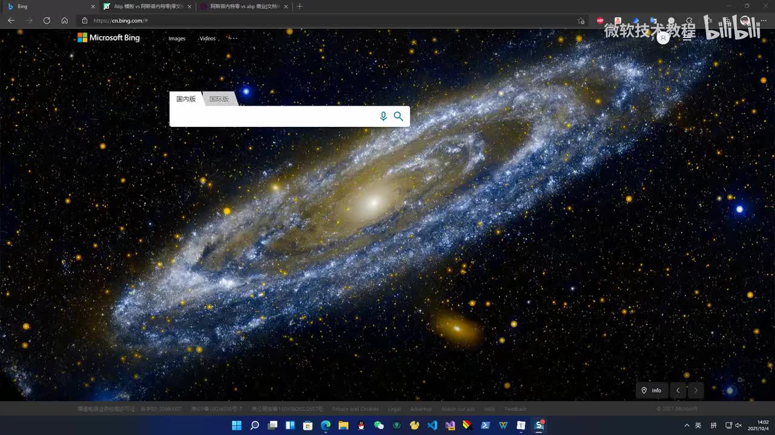Toggle Pinyin input method indicator 拼
Image resolution: width=775 pixels, height=435 pixels.
pyautogui.click(x=714, y=425)
